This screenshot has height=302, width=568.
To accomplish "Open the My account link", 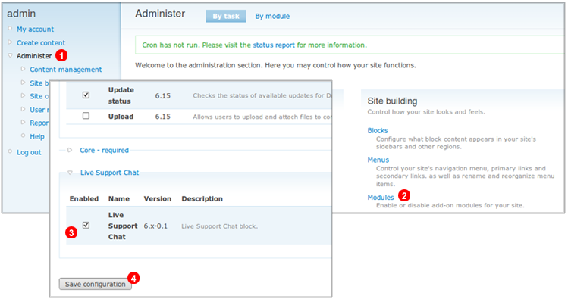I will (35, 30).
